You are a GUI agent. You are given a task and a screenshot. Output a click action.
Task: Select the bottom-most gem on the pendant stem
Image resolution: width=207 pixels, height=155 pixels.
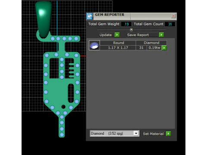[62, 135]
